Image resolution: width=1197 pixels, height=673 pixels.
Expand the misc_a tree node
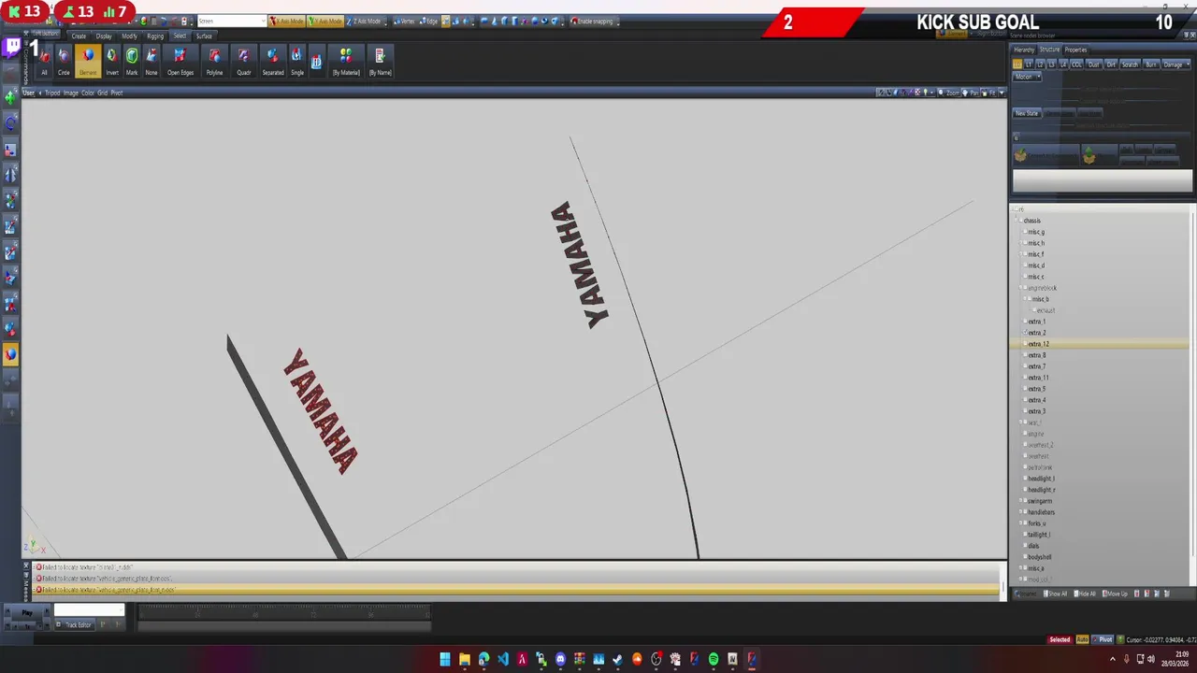(x=1022, y=568)
